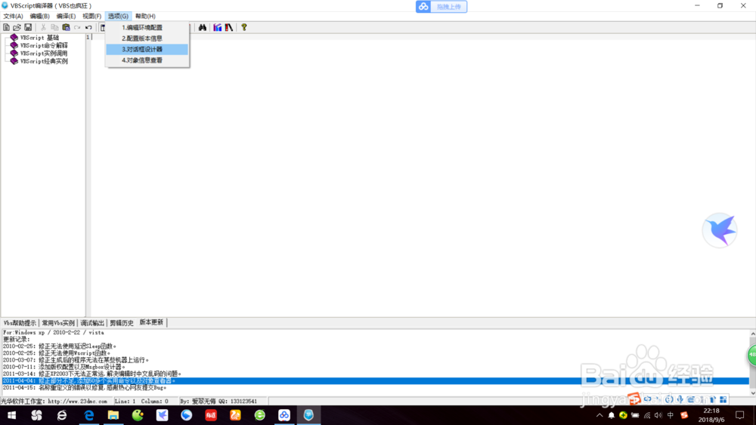Screen dimensions: 756x425
Task: Click the book icon beside VBScript命令解释
Action: click(x=14, y=45)
